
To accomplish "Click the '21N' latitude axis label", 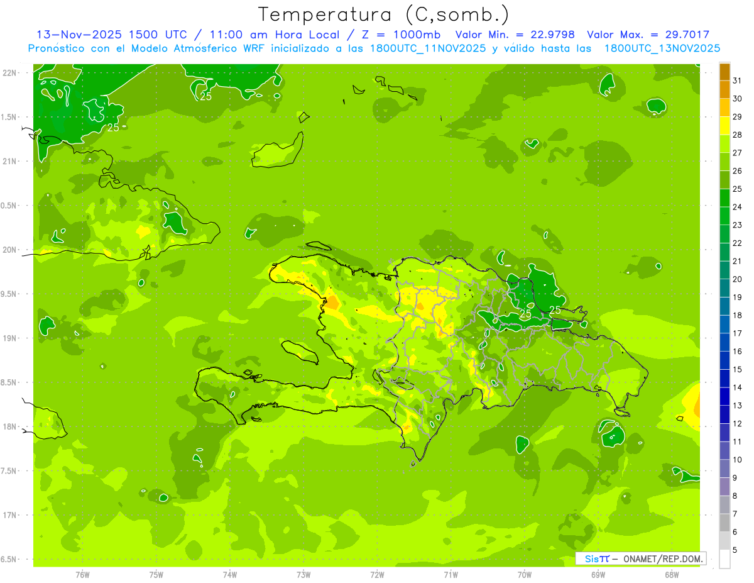I will point(10,161).
